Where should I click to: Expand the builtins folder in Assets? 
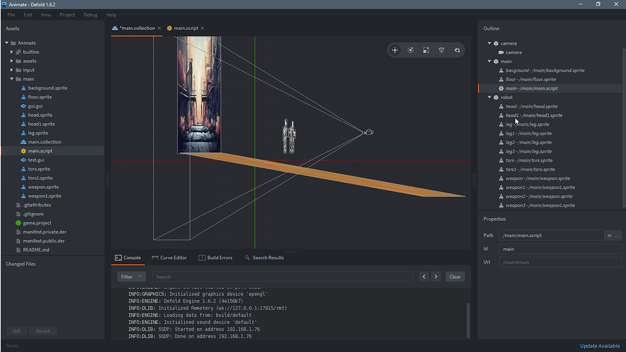point(12,52)
